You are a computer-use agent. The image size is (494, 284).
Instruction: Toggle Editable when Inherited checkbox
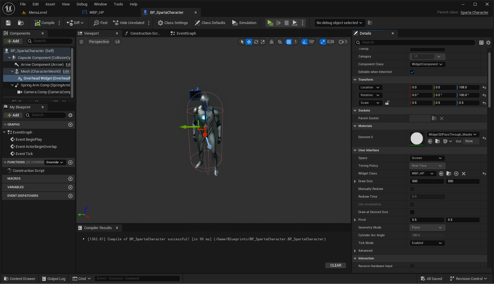(412, 72)
